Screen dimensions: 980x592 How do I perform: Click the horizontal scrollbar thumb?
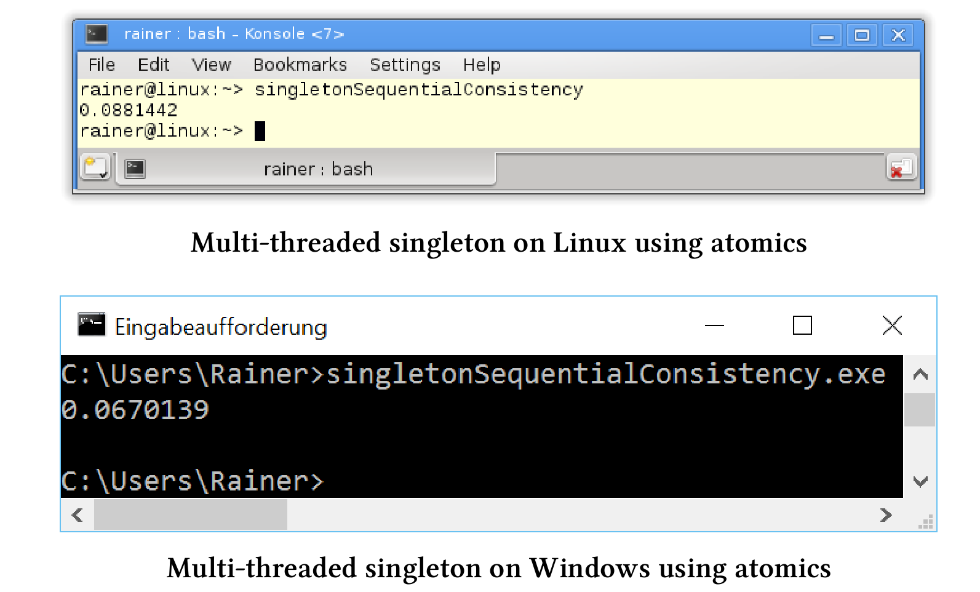(191, 514)
